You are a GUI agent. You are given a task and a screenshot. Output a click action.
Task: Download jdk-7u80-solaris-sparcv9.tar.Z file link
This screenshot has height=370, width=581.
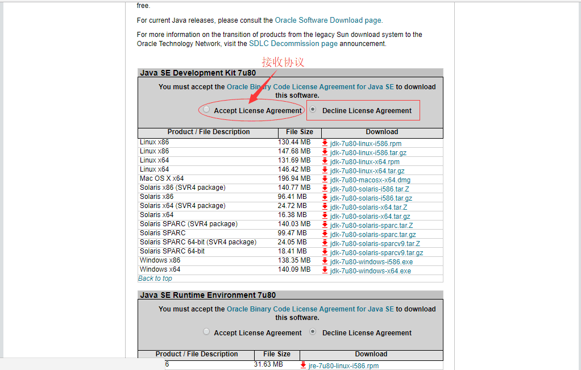tap(375, 243)
